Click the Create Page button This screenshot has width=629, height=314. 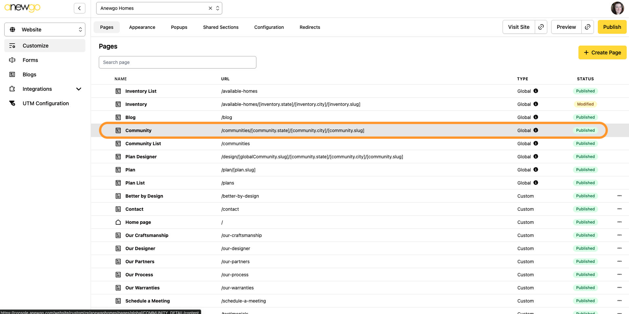click(602, 52)
